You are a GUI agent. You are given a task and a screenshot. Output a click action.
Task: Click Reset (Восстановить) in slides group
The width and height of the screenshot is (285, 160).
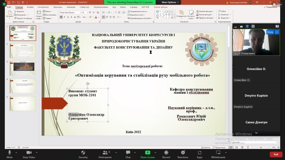[x=49, y=15]
